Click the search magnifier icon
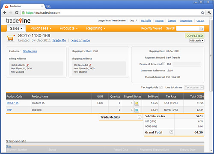Screen dimensions: 214x154 click(x=202, y=28)
